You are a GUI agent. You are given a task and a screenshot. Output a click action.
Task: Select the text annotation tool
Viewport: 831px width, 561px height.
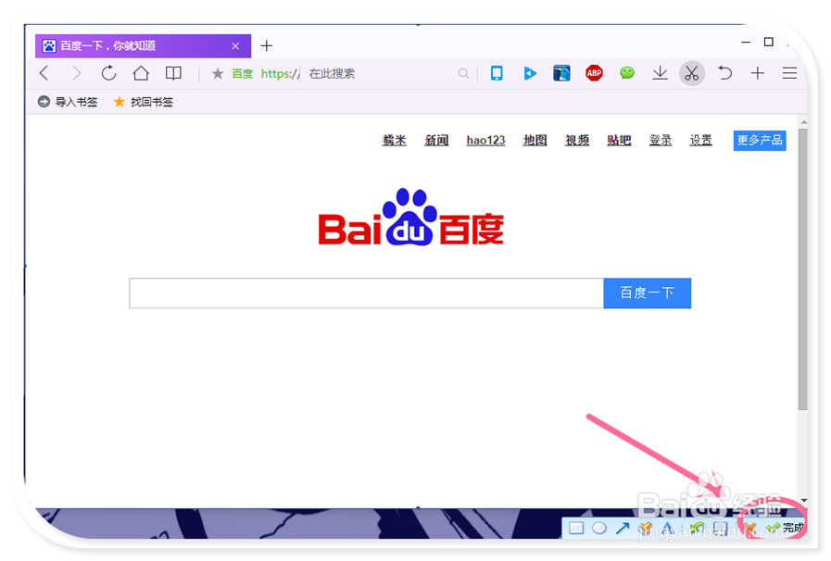coord(669,528)
